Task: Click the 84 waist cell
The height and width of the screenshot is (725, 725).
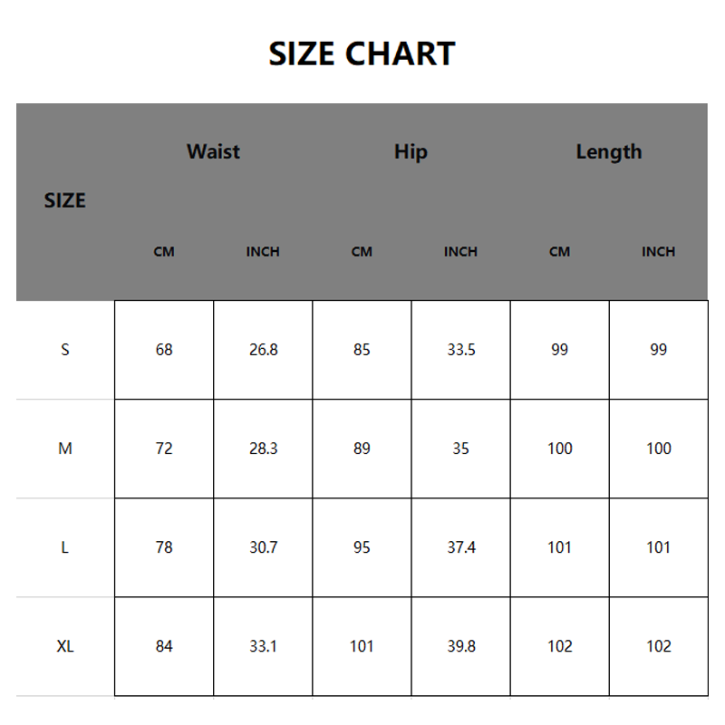Action: coord(164,646)
